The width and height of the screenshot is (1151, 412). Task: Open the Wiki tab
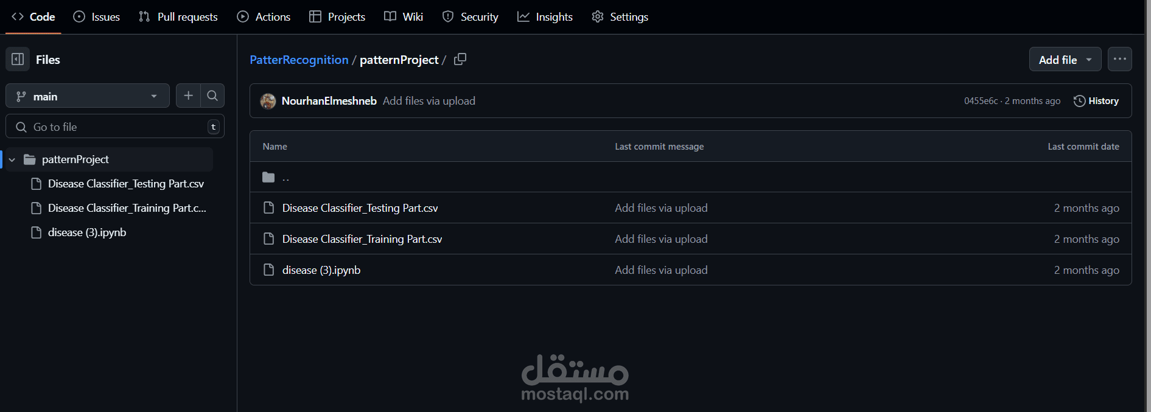(x=404, y=17)
